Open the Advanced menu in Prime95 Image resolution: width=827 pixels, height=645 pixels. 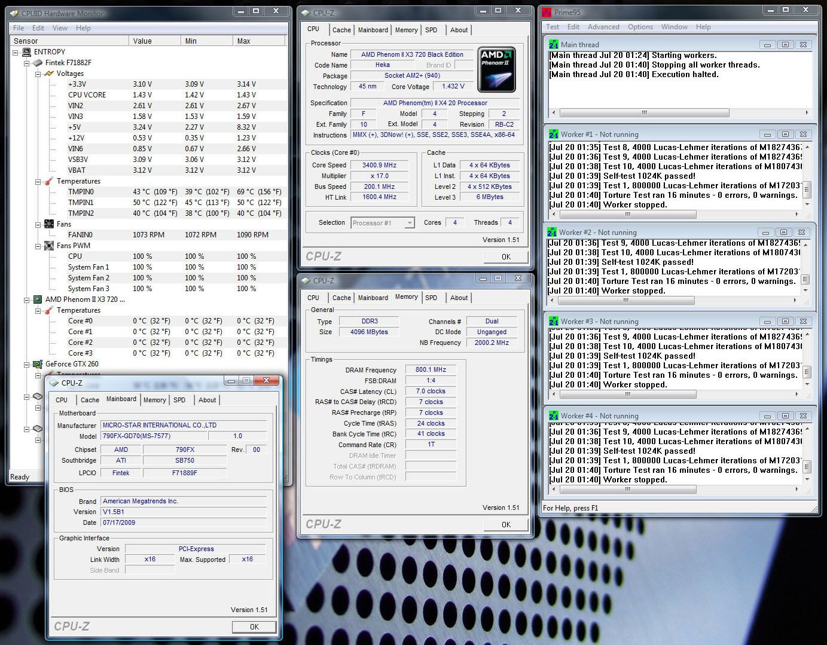[603, 27]
